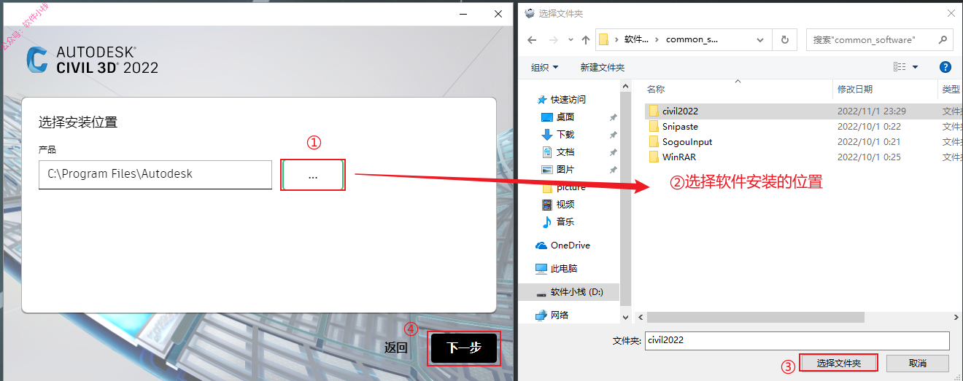Image resolution: width=963 pixels, height=381 pixels.
Task: Click the install path field C:\Program Files\Autodesk
Action: 155,174
